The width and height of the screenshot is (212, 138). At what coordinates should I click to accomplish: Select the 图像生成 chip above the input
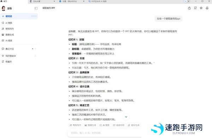90,125
